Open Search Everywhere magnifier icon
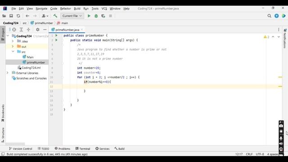Viewport: 288px width, 162px height. 269,16
